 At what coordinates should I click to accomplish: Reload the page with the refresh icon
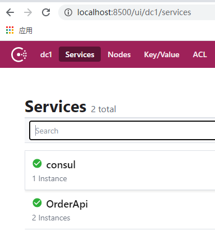[x=46, y=12]
